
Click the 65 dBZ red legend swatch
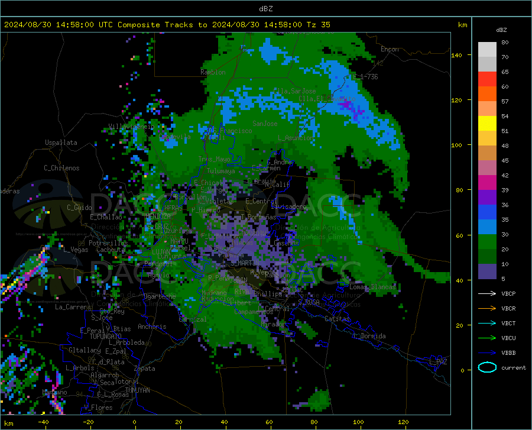point(487,79)
